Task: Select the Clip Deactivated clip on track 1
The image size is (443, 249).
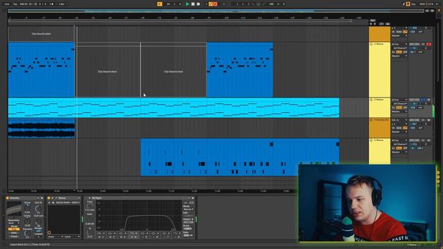Action: 41,34
